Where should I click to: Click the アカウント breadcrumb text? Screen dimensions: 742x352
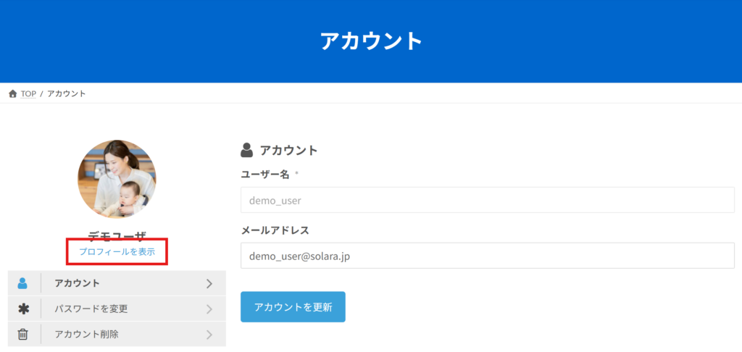pos(67,94)
